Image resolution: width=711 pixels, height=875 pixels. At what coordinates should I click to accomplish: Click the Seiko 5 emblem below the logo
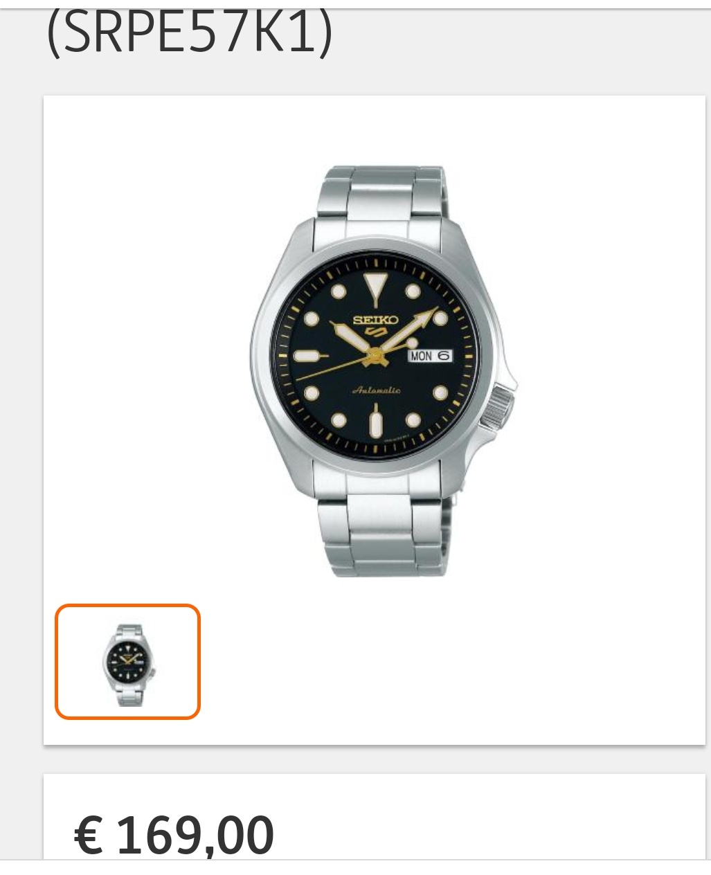click(375, 333)
